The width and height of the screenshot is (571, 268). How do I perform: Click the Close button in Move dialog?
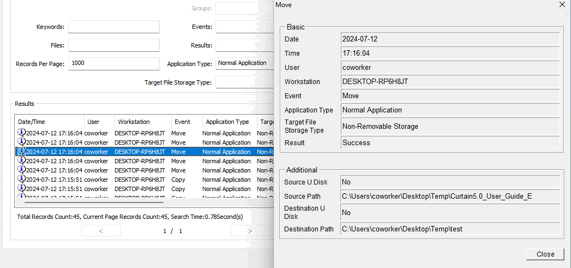(545, 254)
